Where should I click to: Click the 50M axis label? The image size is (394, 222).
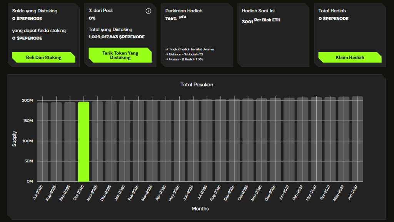28,161
